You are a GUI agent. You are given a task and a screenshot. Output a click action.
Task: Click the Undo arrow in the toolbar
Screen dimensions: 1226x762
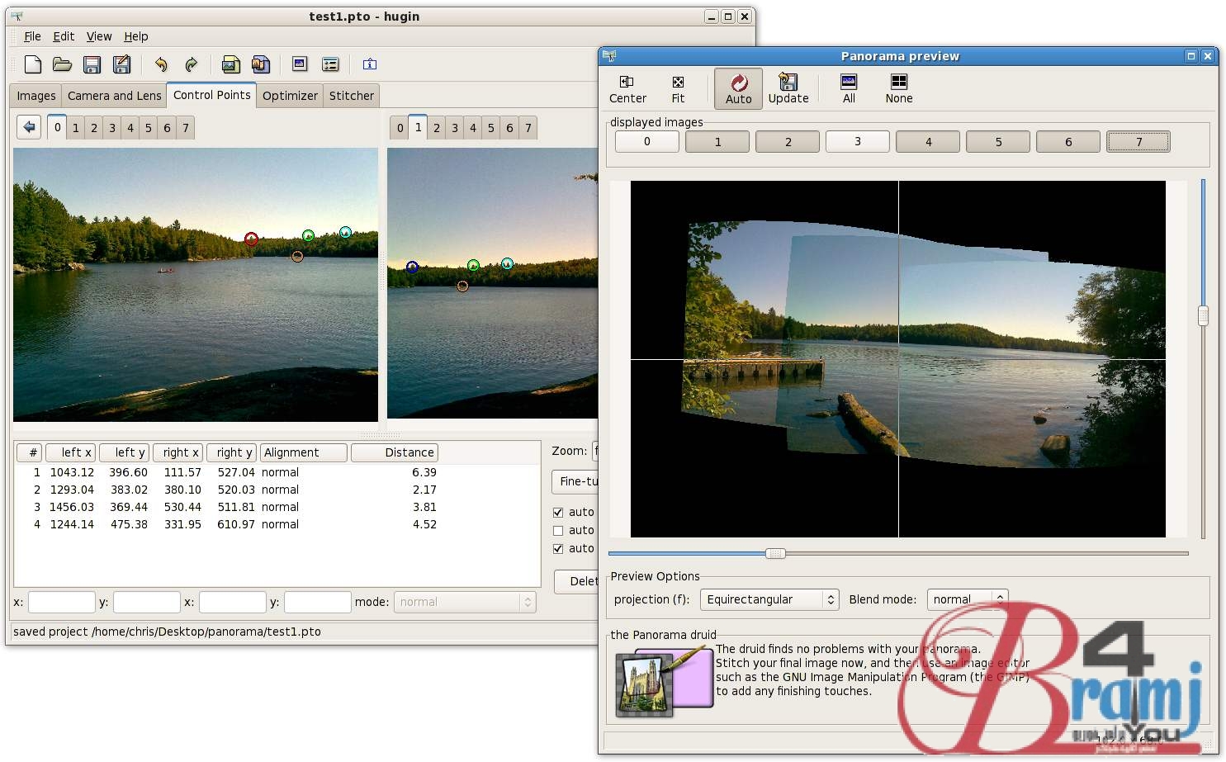[161, 64]
